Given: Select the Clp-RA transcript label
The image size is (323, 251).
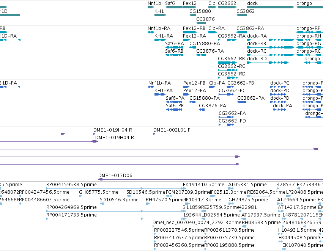Looking at the screenshot, I should coord(216,28).
